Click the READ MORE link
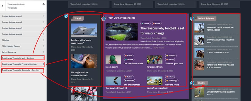The width and height of the screenshot is (251, 101). (159, 48)
